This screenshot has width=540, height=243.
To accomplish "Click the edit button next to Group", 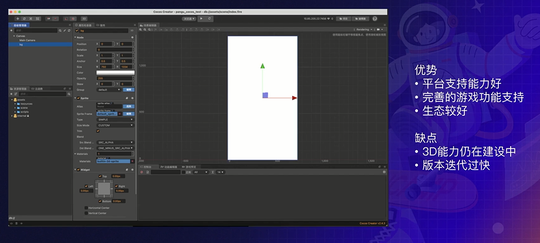I will click(129, 89).
